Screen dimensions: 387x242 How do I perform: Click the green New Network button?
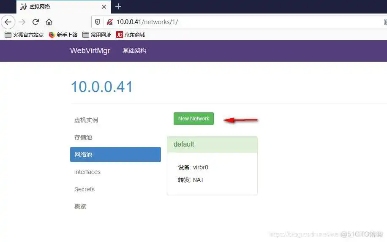[193, 119]
